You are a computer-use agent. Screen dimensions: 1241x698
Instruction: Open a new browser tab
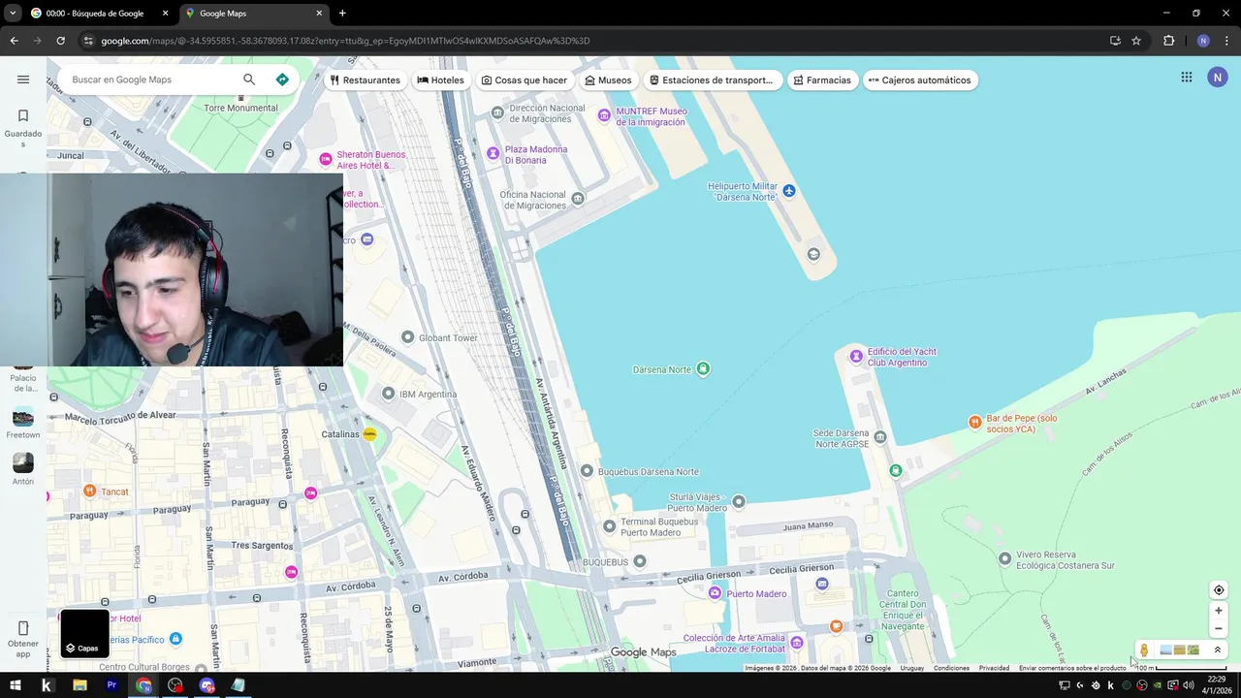click(x=342, y=14)
